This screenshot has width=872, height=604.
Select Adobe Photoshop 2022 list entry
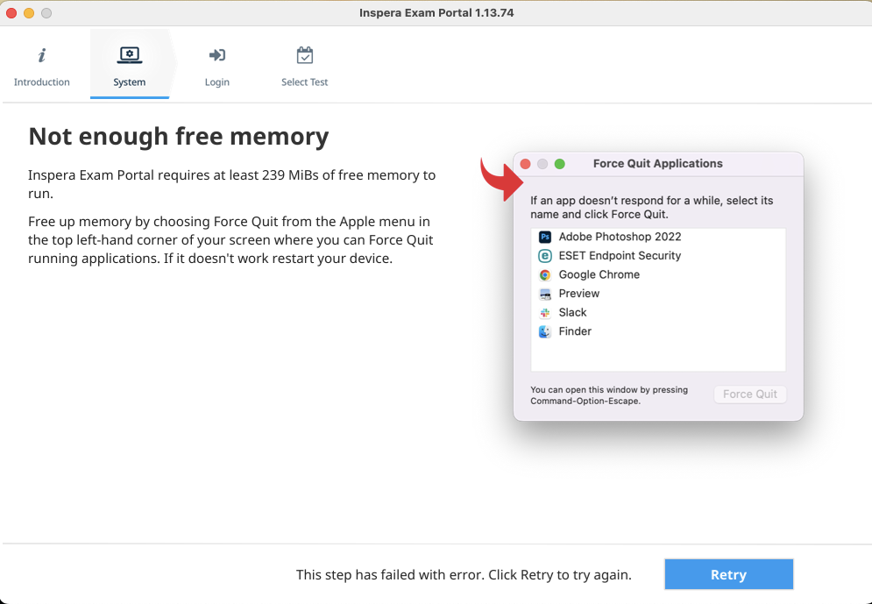[x=658, y=237]
